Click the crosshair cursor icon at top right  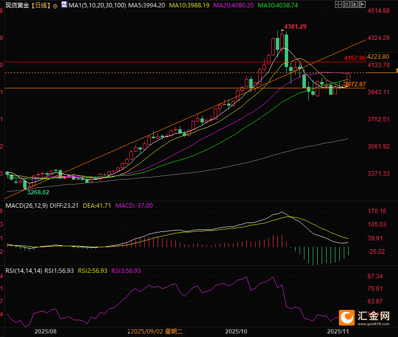click(338, 4)
